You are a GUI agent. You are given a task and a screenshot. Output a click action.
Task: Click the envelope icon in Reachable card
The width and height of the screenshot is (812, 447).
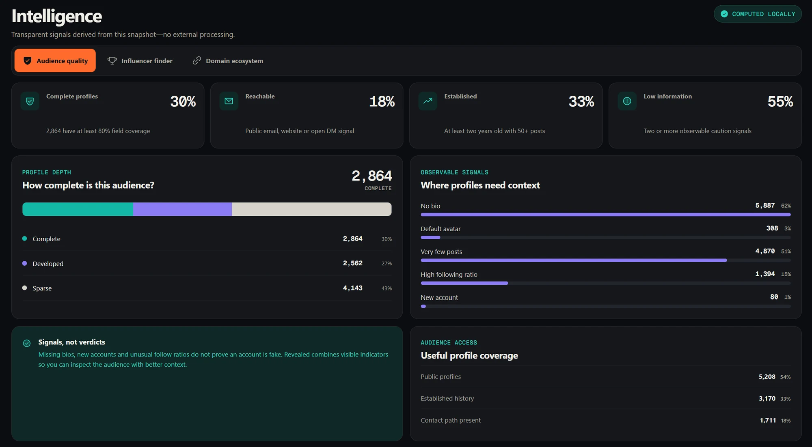[229, 101]
